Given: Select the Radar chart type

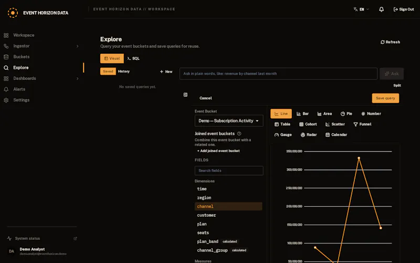Looking at the screenshot, I should pos(309,135).
